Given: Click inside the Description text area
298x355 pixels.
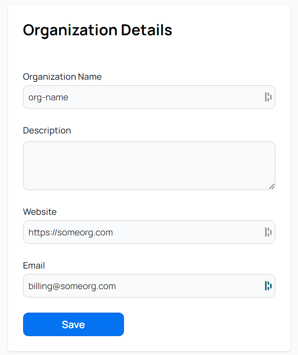Looking at the screenshot, I should point(149,166).
